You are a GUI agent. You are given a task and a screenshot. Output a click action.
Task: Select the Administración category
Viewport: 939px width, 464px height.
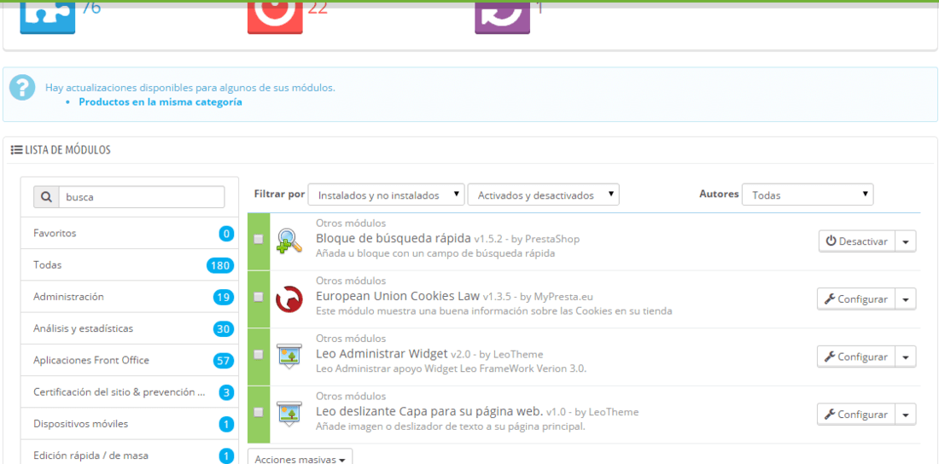[130, 296]
